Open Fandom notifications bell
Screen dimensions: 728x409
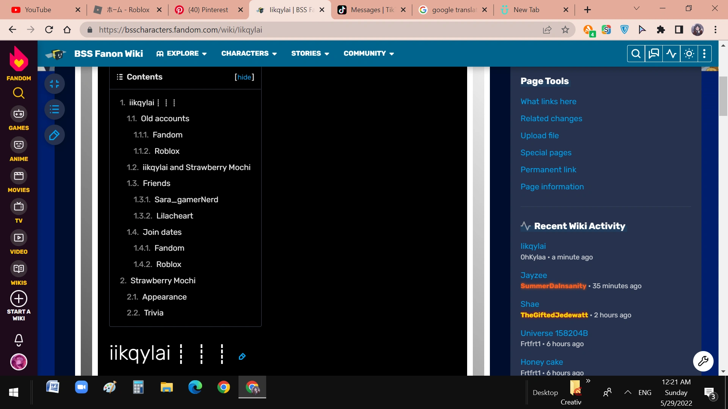[19, 340]
